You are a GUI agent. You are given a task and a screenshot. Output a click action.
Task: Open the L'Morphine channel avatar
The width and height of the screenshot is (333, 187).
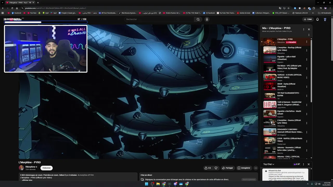point(21,168)
